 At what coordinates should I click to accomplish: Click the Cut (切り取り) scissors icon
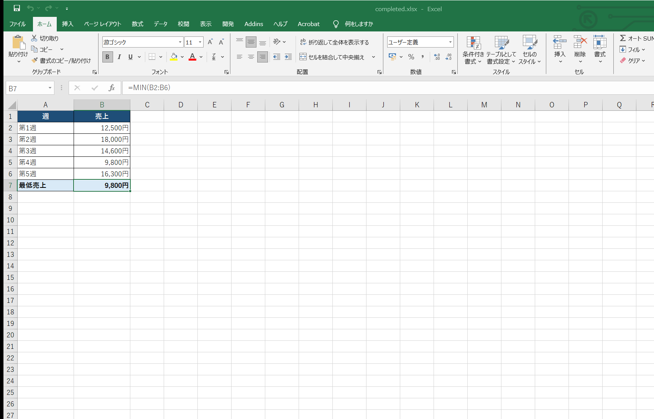pyautogui.click(x=34, y=38)
